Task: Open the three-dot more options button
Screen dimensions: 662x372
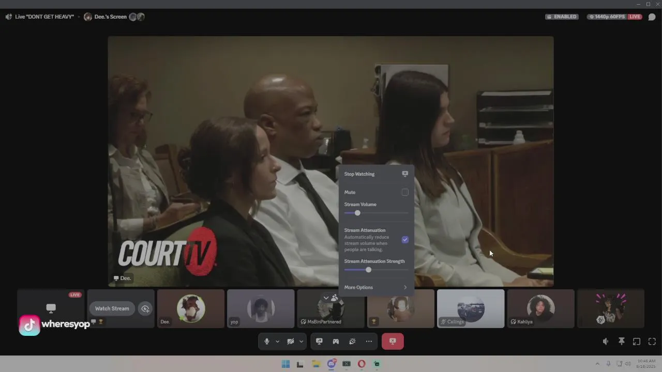Action: pyautogui.click(x=369, y=342)
